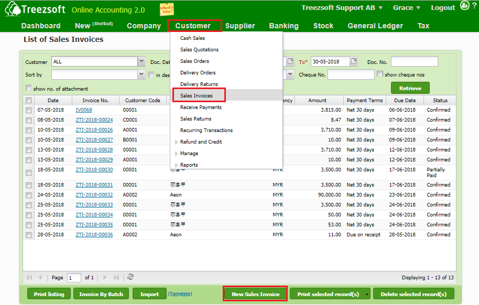
Task: Delete selected record(s)
Action: click(413, 295)
